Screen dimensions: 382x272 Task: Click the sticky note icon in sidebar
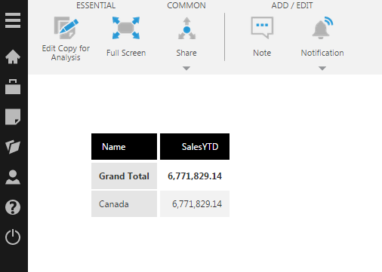pyautogui.click(x=13, y=117)
